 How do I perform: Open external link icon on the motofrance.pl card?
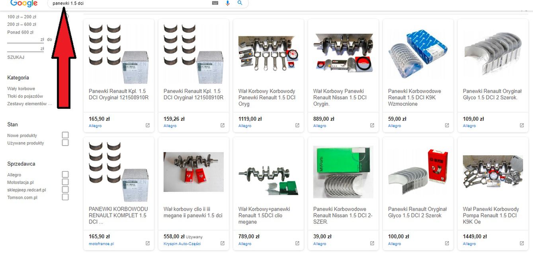pos(148,243)
